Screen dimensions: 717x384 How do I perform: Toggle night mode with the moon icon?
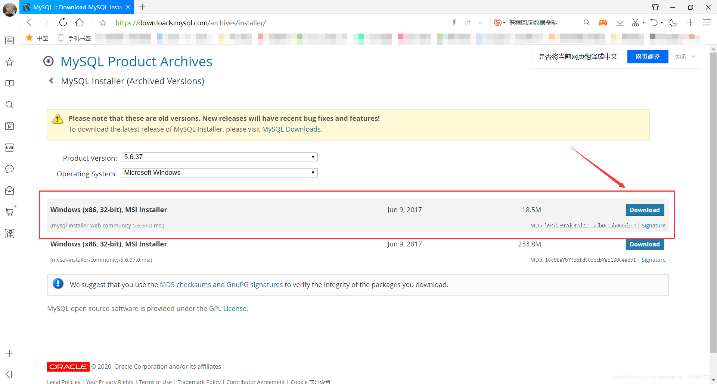click(x=673, y=22)
